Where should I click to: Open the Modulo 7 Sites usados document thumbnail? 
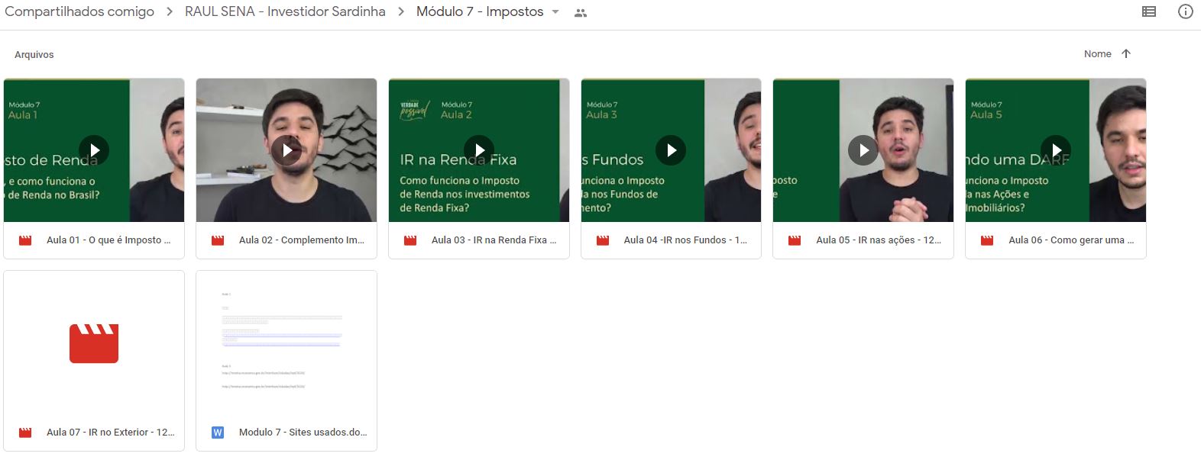[x=286, y=343]
